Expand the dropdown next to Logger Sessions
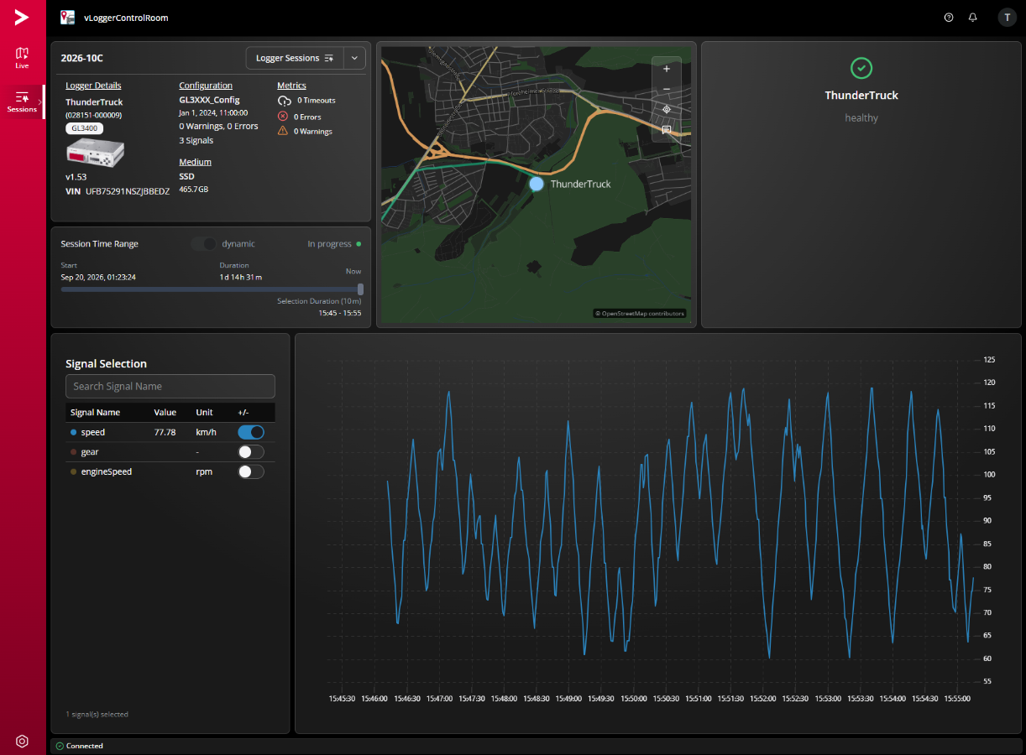 (354, 58)
